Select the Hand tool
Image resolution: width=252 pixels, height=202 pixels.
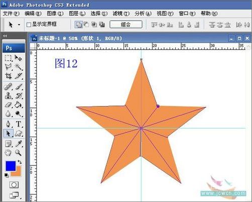8,153
